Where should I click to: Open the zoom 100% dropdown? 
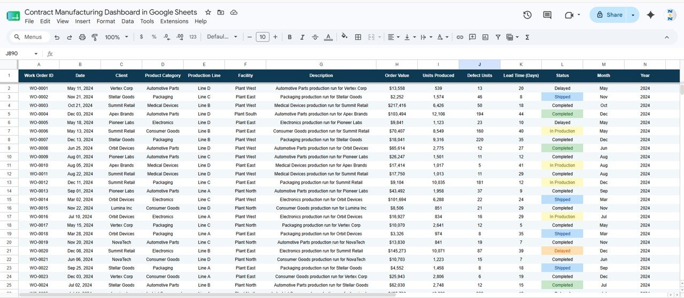pos(116,37)
